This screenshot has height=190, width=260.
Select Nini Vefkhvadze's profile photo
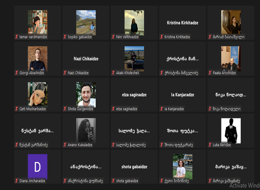134,22
